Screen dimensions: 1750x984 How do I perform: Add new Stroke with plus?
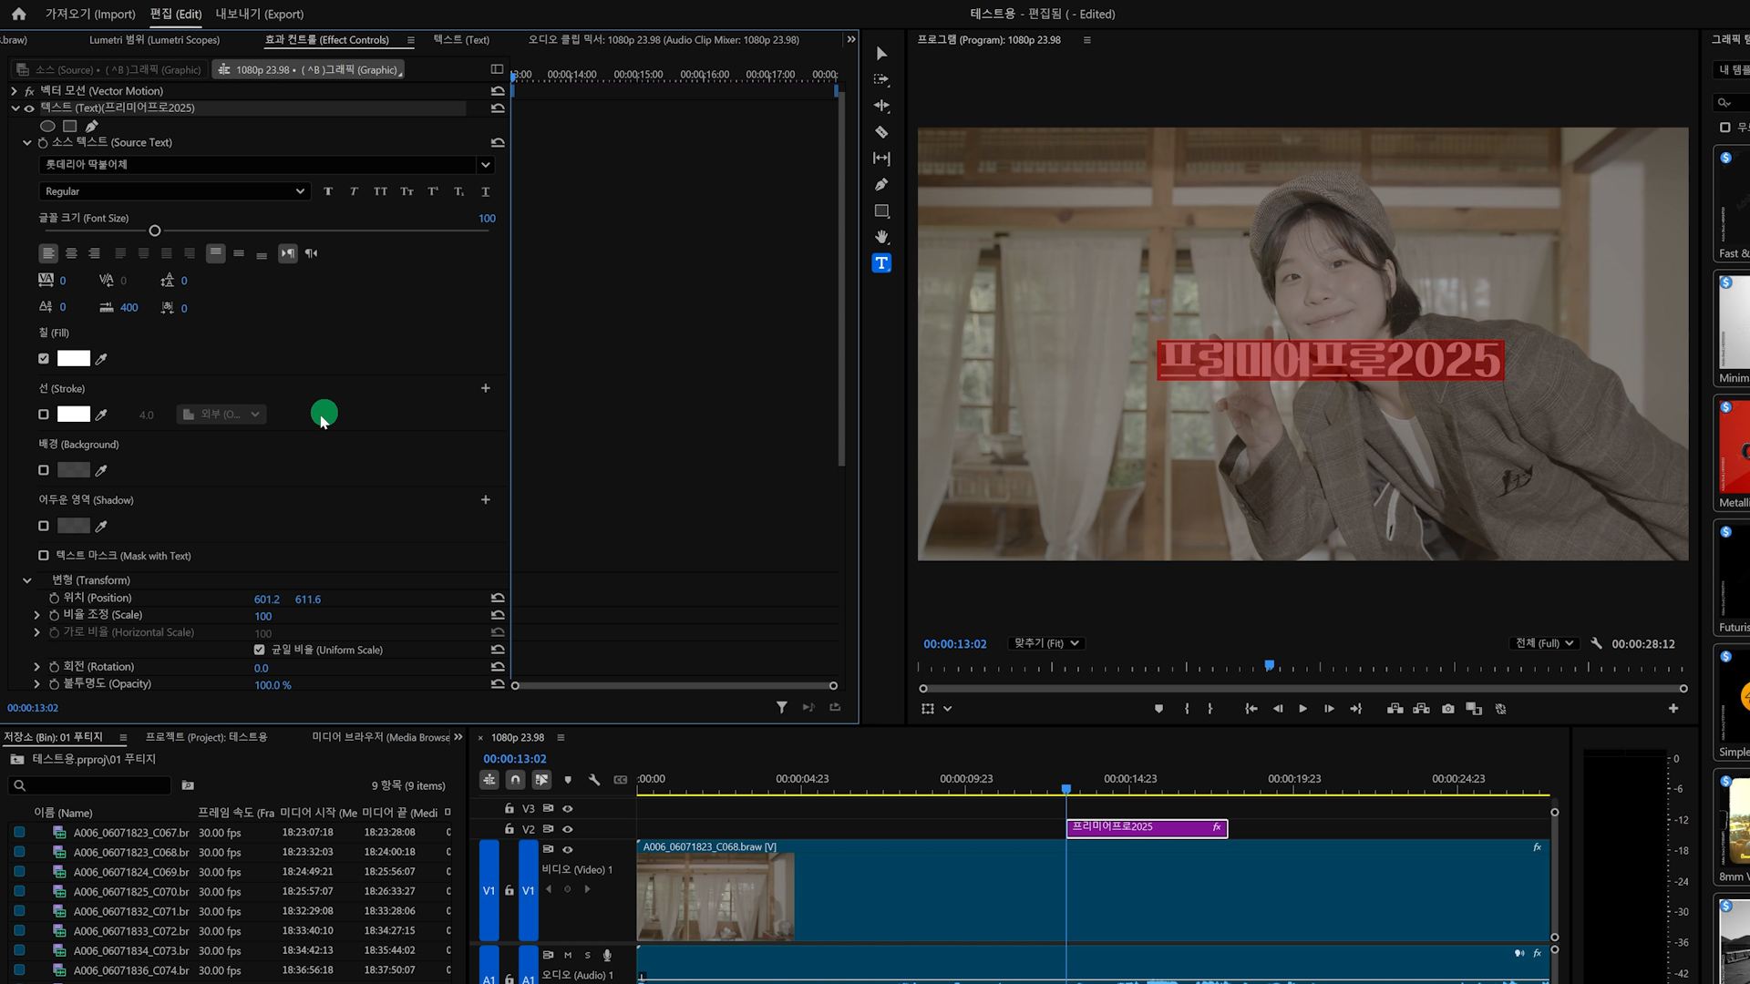pyautogui.click(x=486, y=388)
